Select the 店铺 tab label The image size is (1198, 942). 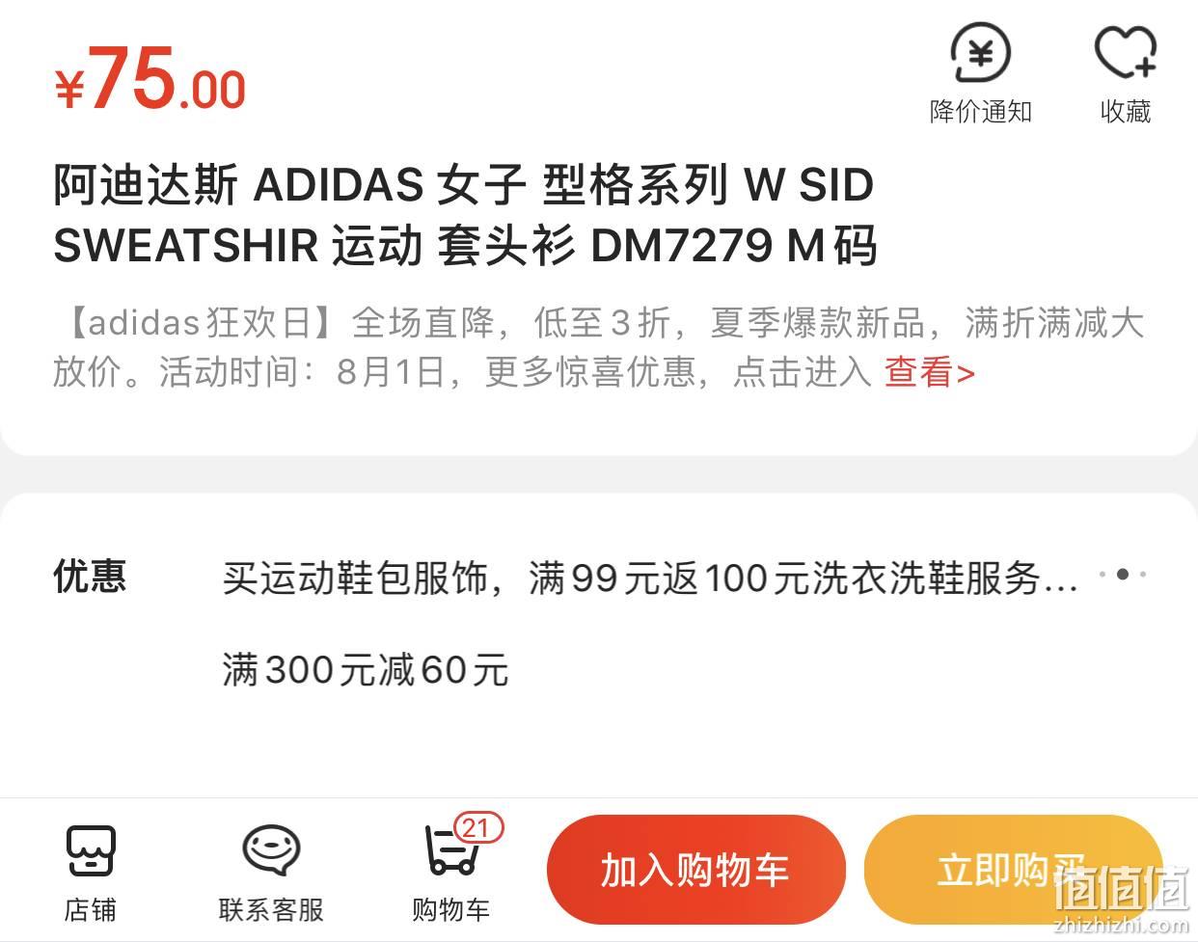click(91, 909)
